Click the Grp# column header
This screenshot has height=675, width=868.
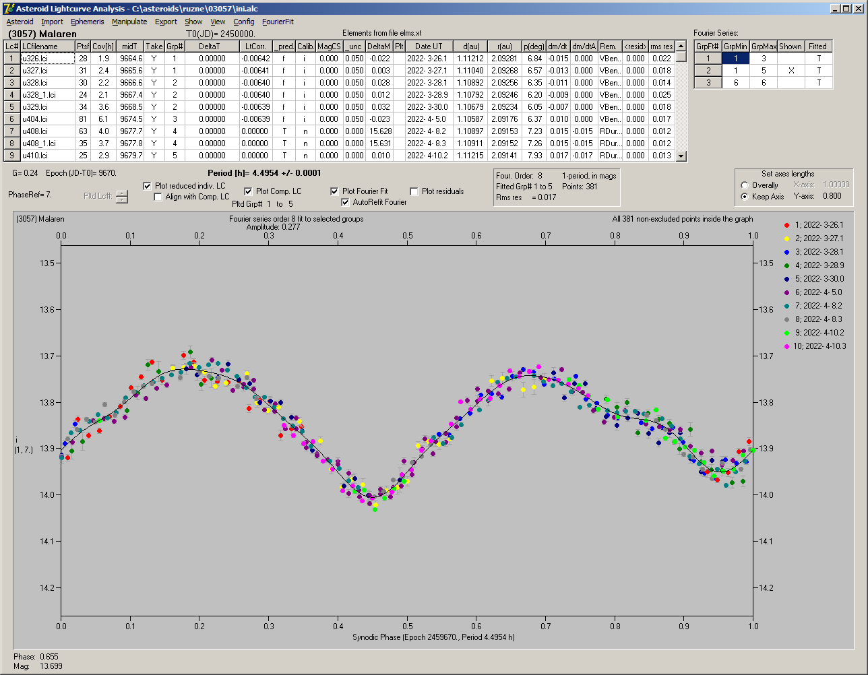[x=175, y=46]
